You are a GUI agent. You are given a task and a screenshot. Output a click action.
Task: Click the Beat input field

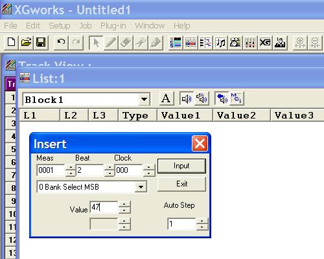point(90,170)
